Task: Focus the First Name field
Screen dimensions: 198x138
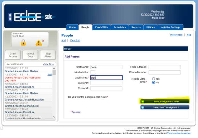Action: point(106,67)
